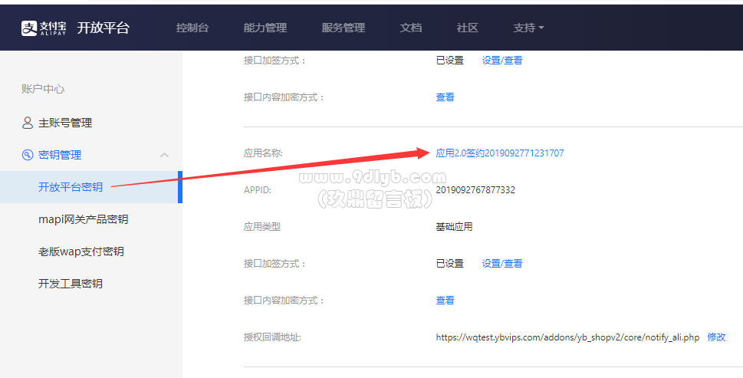Click 查看 above the callback address row
Viewport: 743px width, 378px height.
click(445, 301)
